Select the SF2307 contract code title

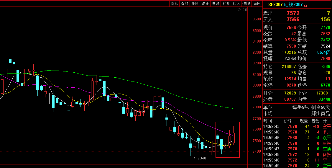point(275,4)
